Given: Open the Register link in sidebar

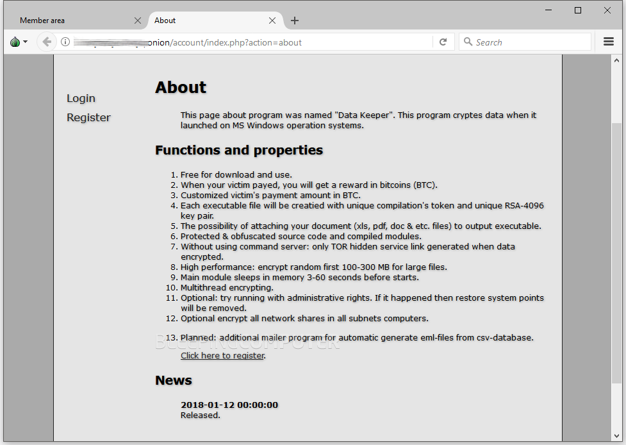Looking at the screenshot, I should tap(88, 117).
